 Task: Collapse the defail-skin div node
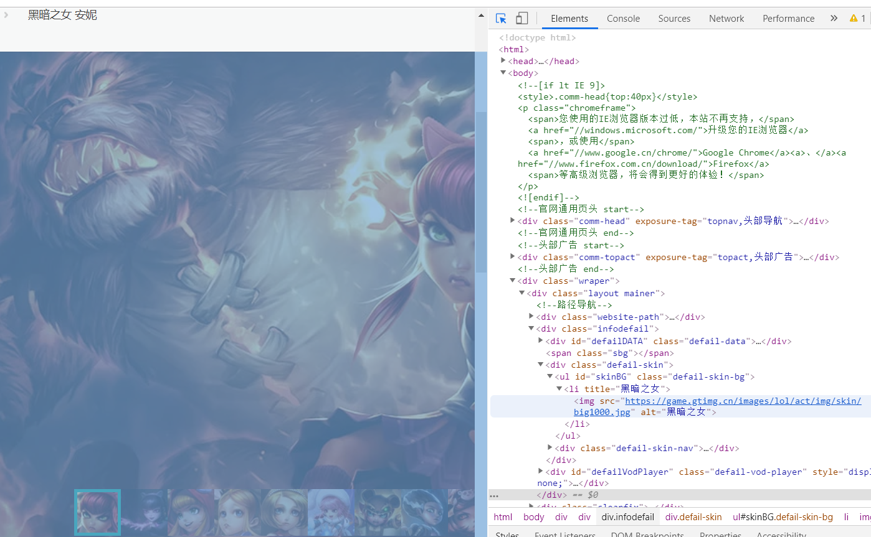pos(540,365)
